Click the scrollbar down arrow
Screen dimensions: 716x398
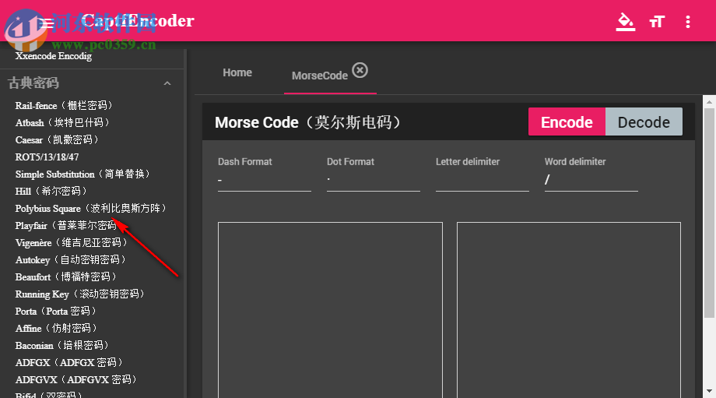tap(709, 391)
